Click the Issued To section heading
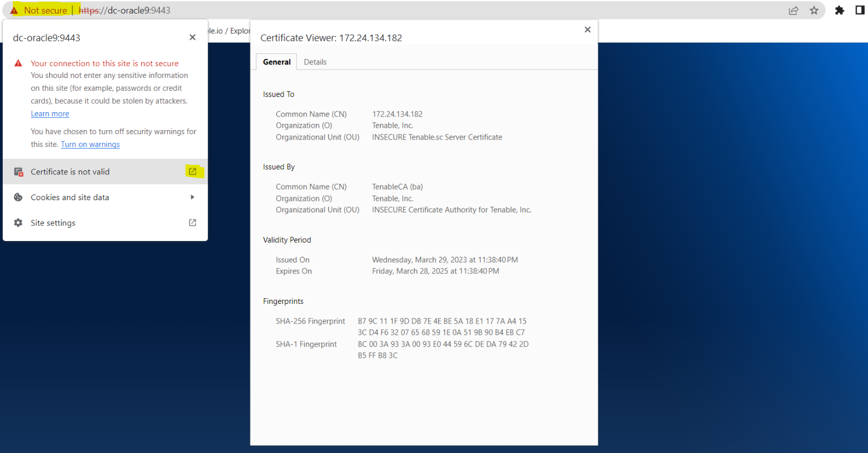The width and height of the screenshot is (868, 453). [x=279, y=94]
